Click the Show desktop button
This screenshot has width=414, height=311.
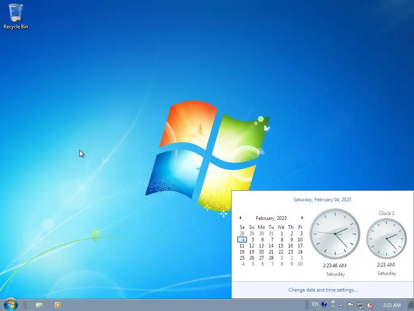coord(411,305)
